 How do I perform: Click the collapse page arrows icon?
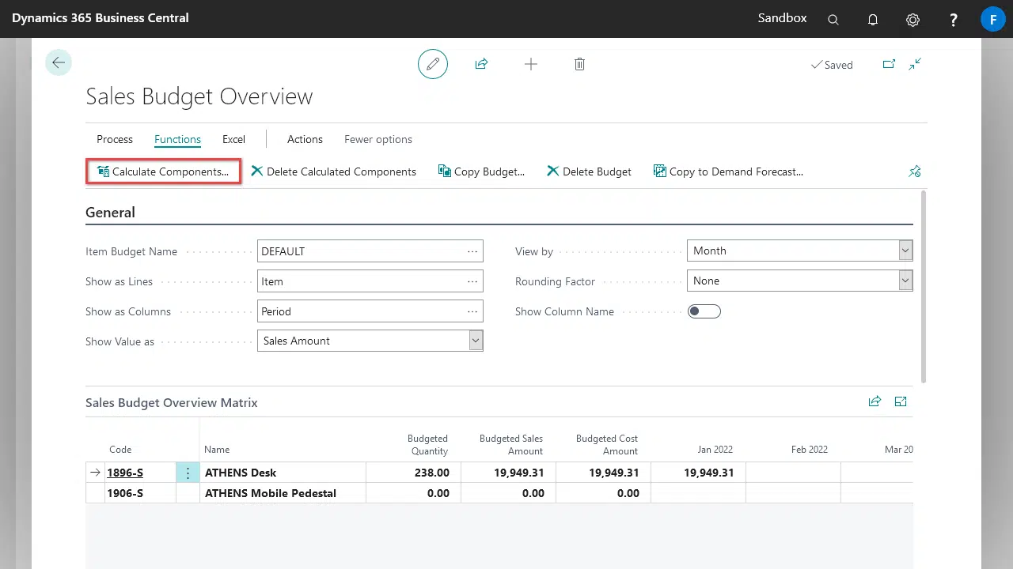[915, 64]
